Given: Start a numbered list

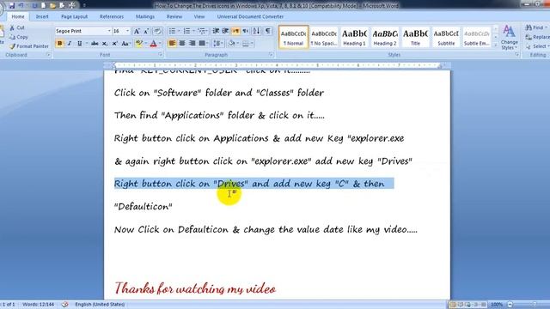Looking at the screenshot, I should click(x=188, y=31).
